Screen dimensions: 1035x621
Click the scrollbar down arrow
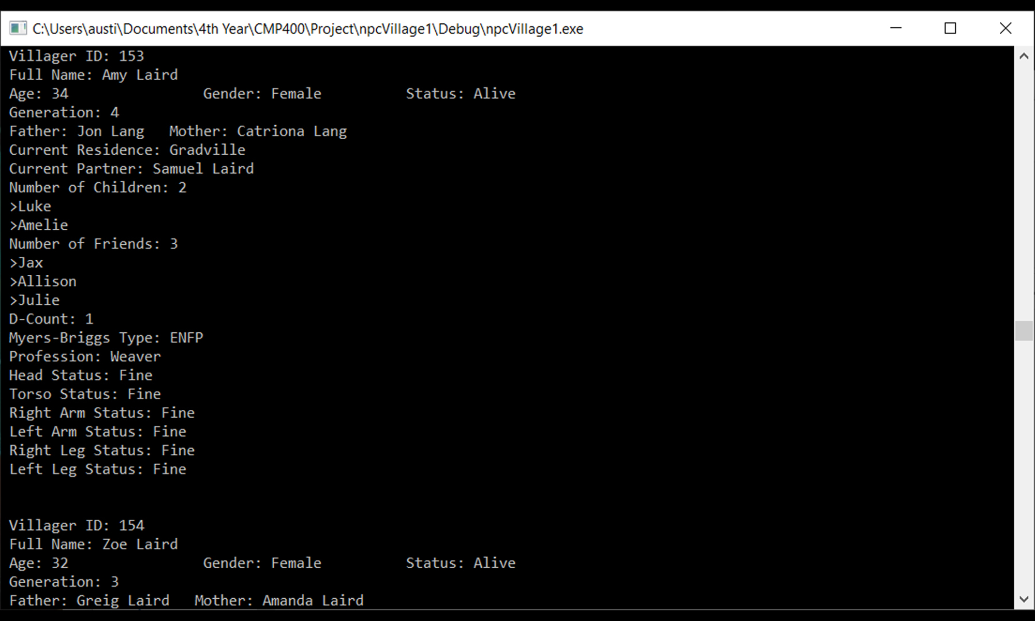pyautogui.click(x=1024, y=599)
